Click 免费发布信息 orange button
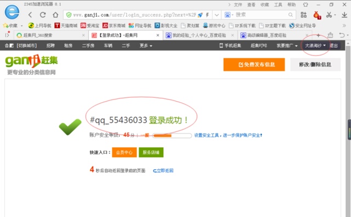Viewport: 351px width, 217px height. pyautogui.click(x=254, y=65)
